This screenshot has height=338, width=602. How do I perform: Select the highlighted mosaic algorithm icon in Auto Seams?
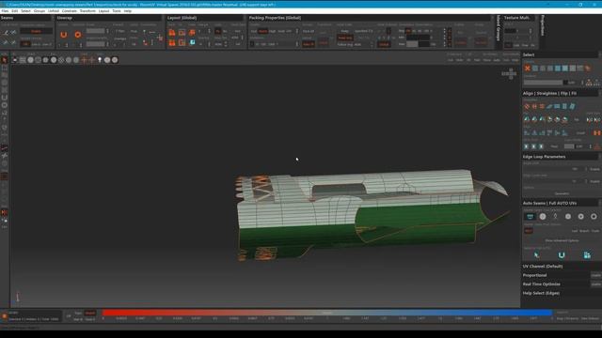(x=530, y=217)
